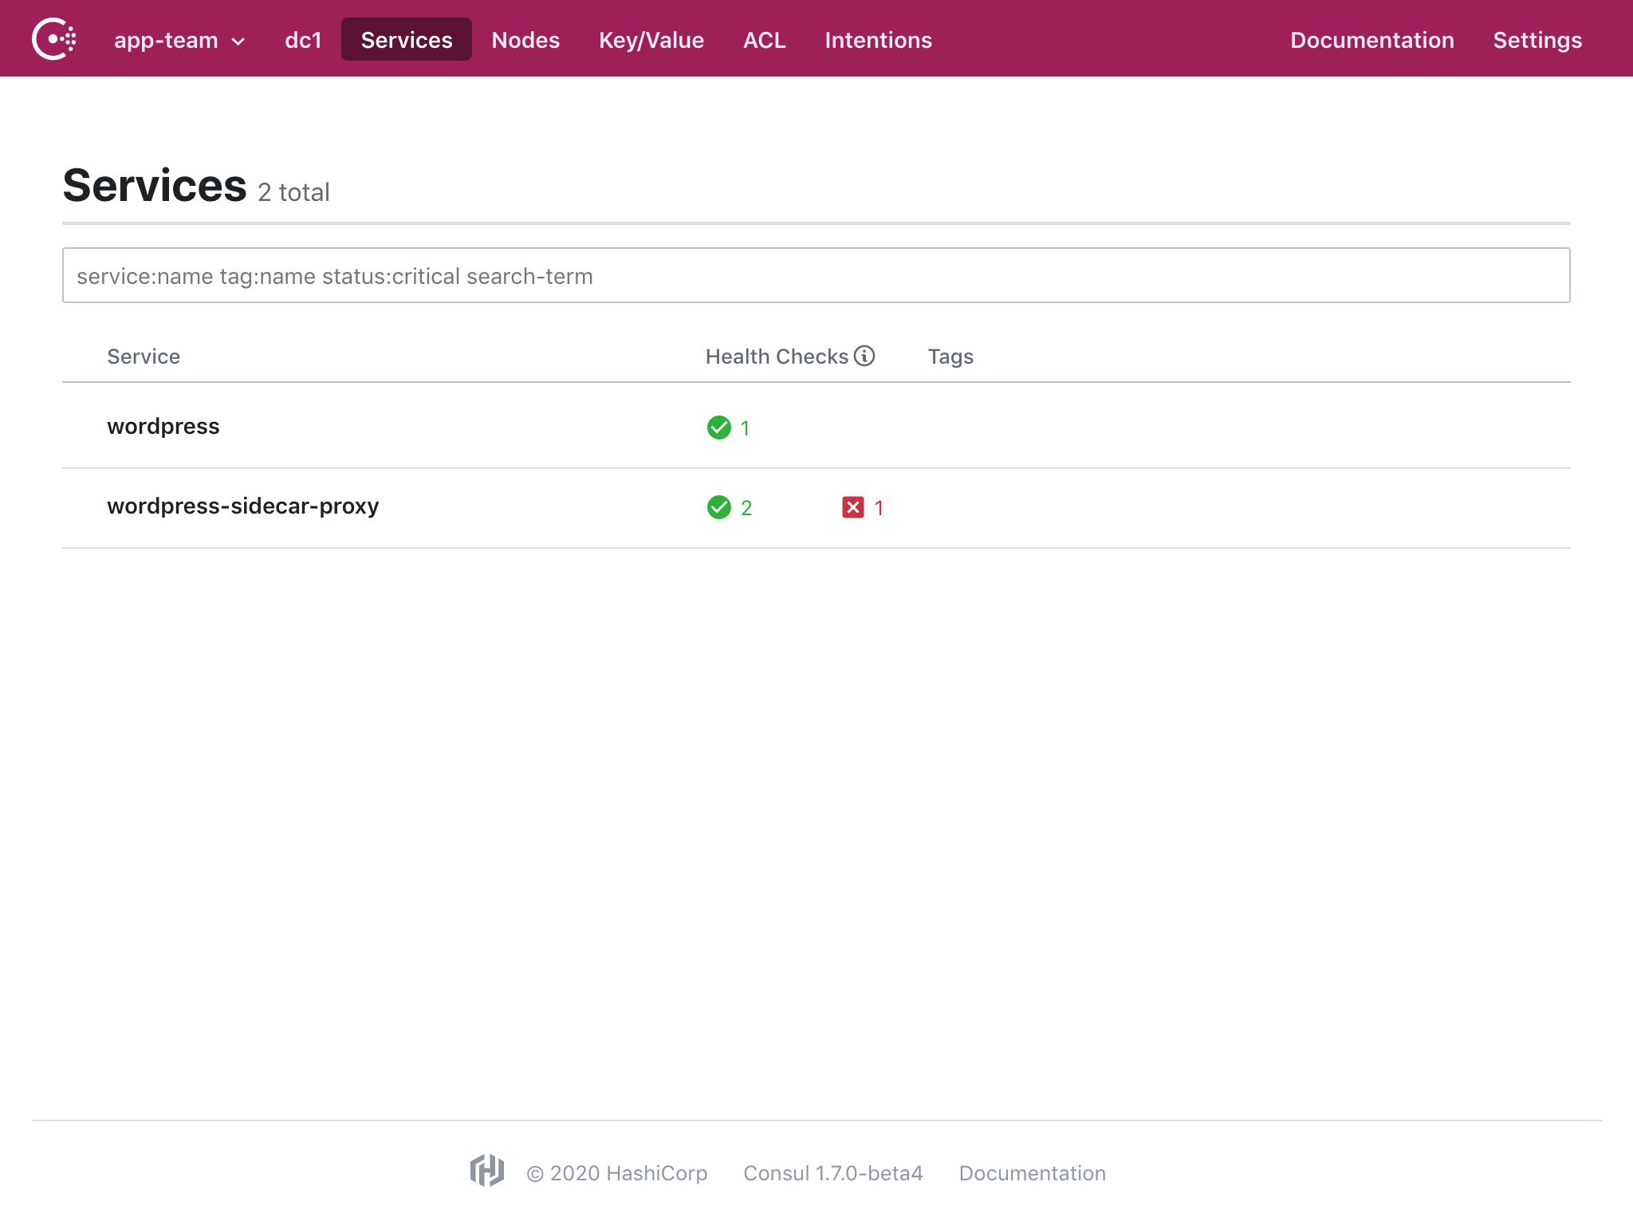Click the Consul 1.7.0-beta4 version link

pos(833,1173)
